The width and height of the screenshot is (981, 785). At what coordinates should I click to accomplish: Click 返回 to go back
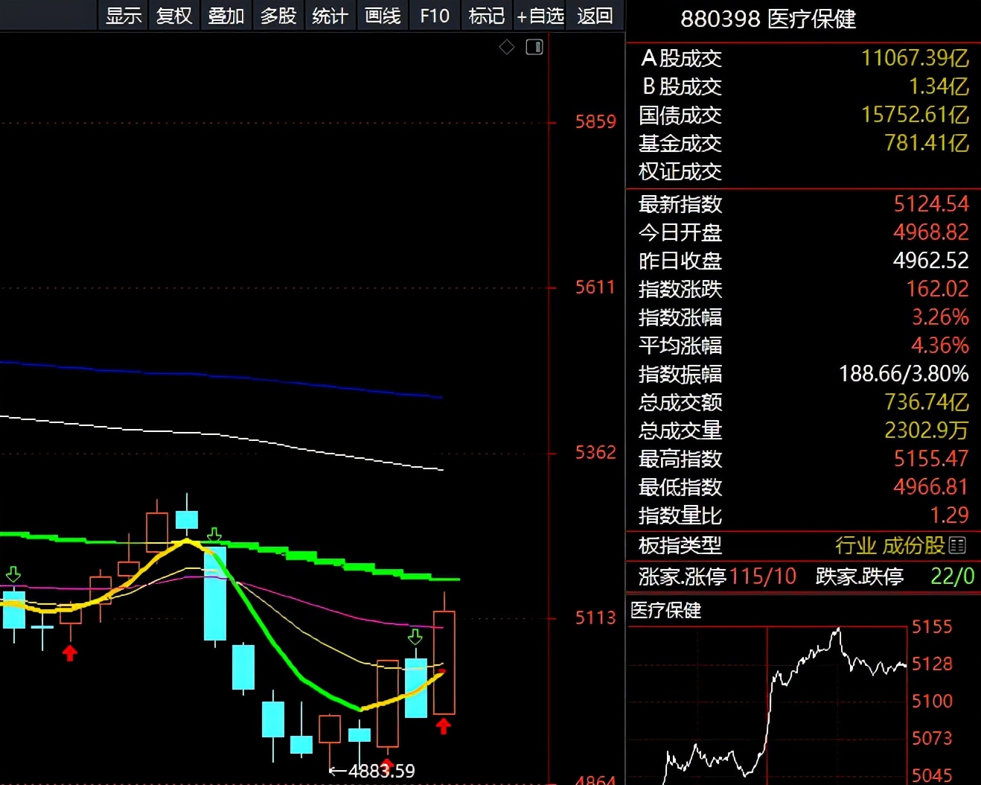point(595,16)
